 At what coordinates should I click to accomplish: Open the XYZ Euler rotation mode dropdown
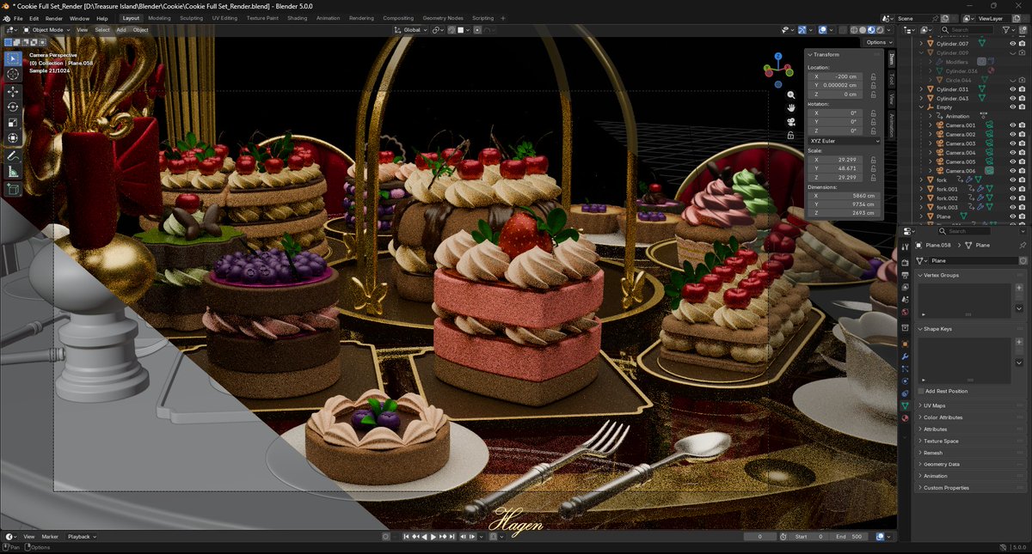click(845, 141)
